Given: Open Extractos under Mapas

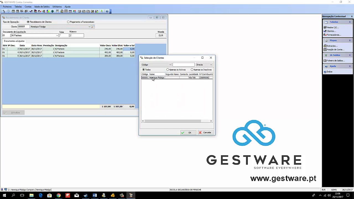Looking at the screenshot, I should click(x=332, y=46).
